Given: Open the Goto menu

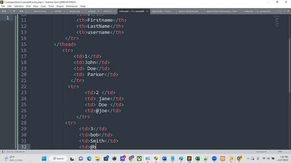Looking at the screenshot, I should [43, 6].
